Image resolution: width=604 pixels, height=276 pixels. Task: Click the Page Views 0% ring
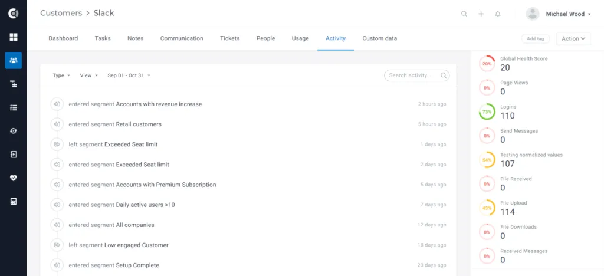[487, 88]
